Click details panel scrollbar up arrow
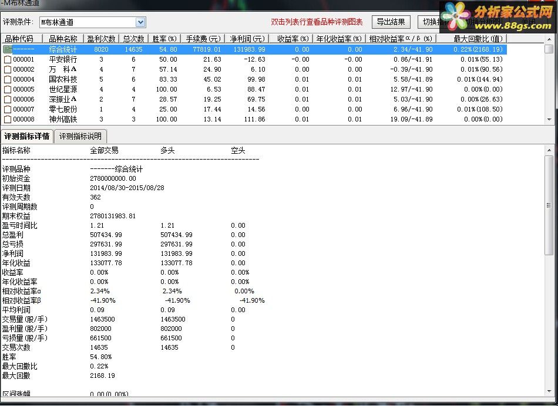This screenshot has width=558, height=406. [549, 150]
